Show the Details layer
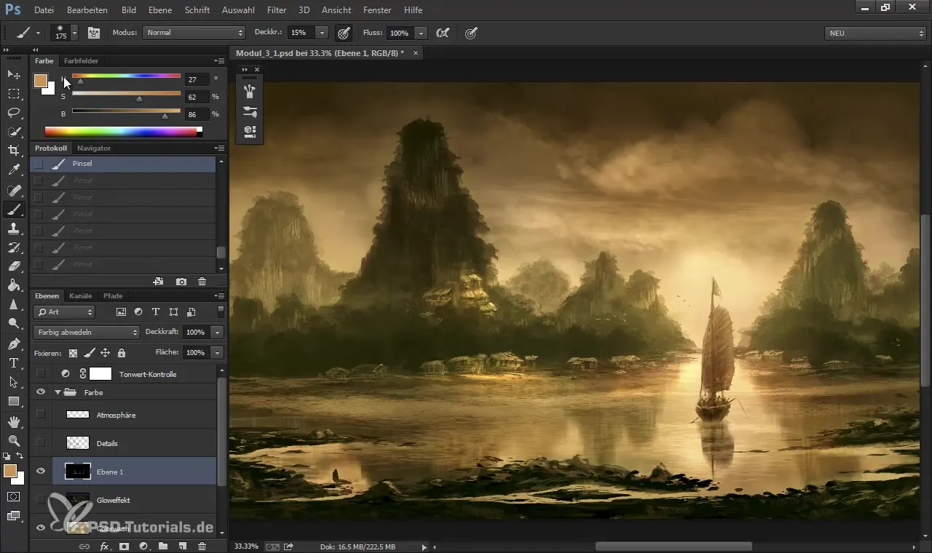The image size is (932, 553). coord(41,443)
